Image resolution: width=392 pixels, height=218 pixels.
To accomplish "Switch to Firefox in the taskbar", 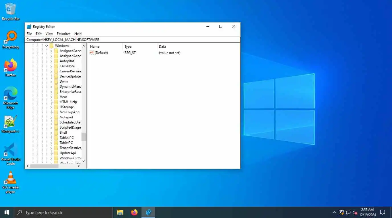I will click(134, 212).
